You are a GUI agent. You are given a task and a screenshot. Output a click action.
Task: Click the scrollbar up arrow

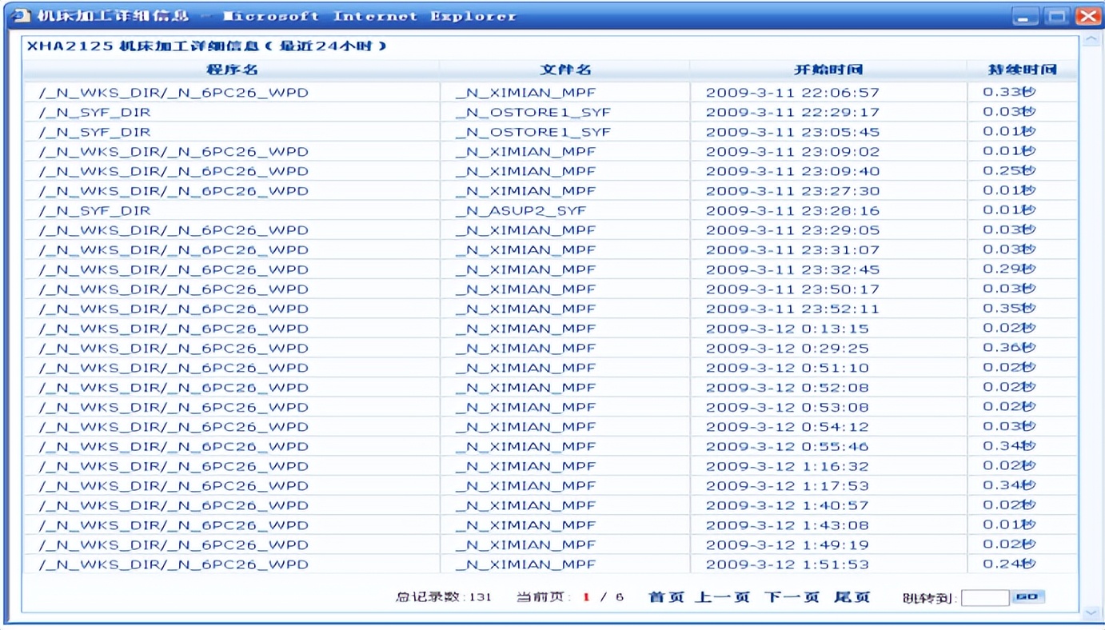[x=1091, y=40]
